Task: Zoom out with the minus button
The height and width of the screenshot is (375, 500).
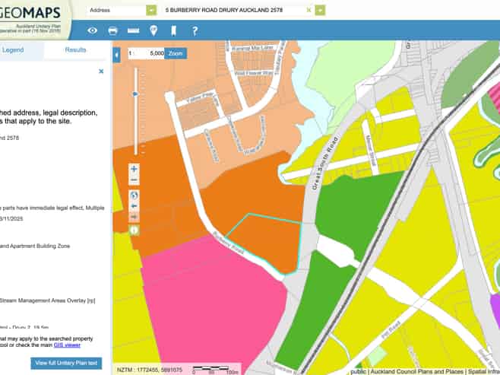Action: 134,180
